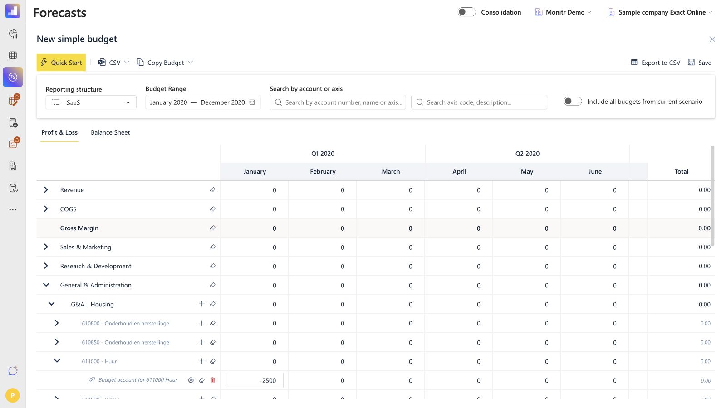
Task: Switch to the Profit & Loss tab
Action: pos(59,132)
